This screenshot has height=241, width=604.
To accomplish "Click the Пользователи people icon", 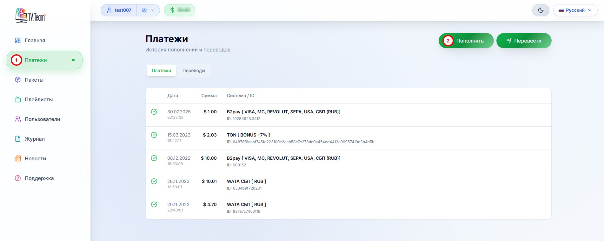I will click(x=18, y=119).
